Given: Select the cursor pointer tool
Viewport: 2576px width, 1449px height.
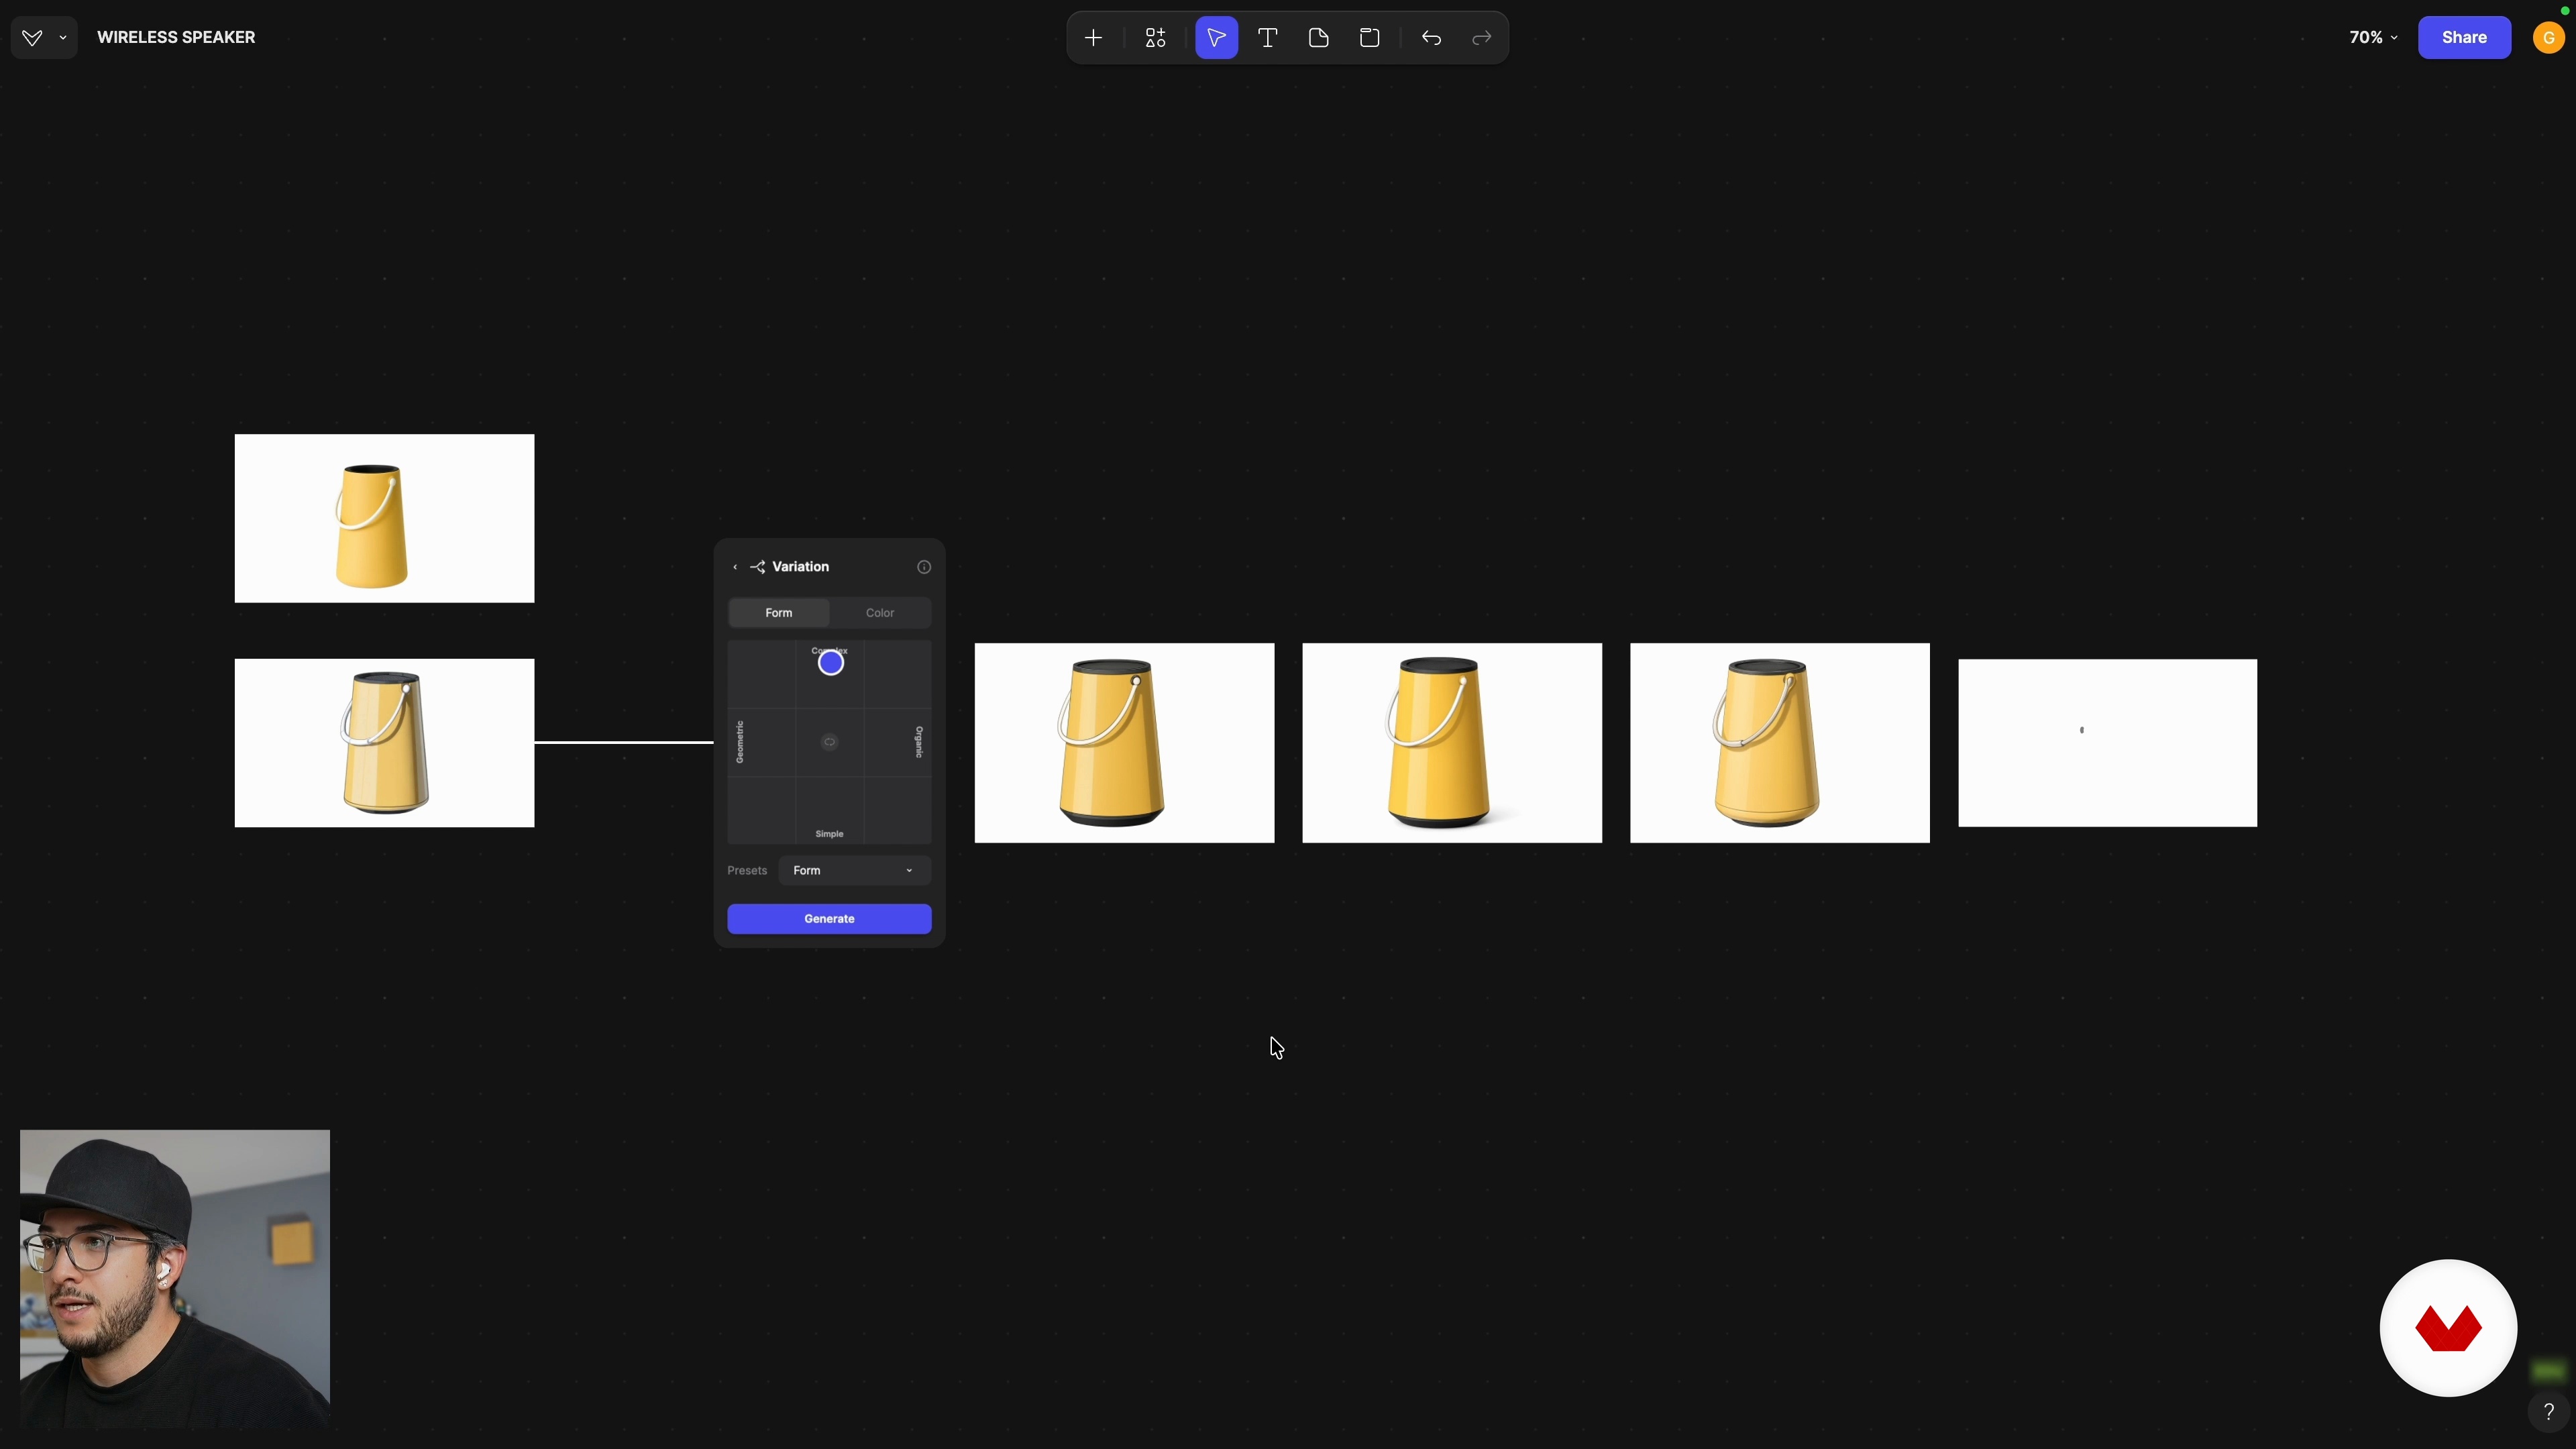Looking at the screenshot, I should [1216, 38].
